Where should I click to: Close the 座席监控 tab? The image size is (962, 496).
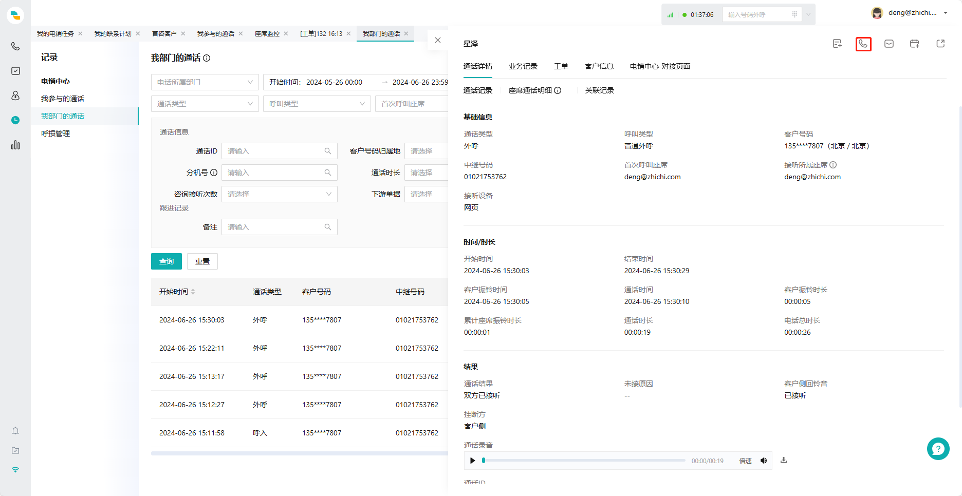click(x=286, y=34)
